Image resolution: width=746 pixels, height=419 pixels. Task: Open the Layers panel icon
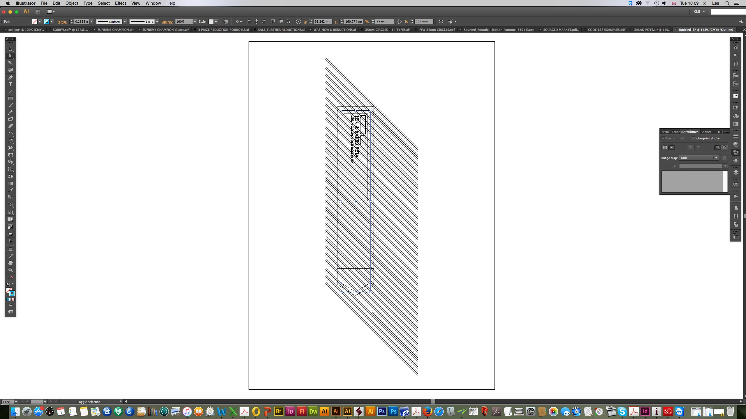[x=736, y=173]
